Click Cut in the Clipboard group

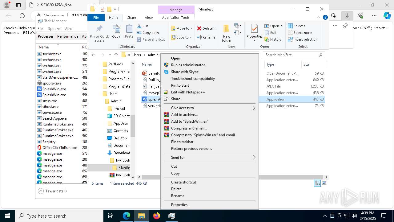tap(143, 26)
